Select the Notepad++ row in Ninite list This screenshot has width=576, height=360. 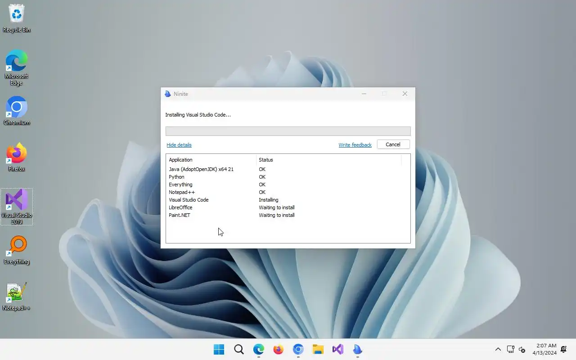pyautogui.click(x=288, y=192)
